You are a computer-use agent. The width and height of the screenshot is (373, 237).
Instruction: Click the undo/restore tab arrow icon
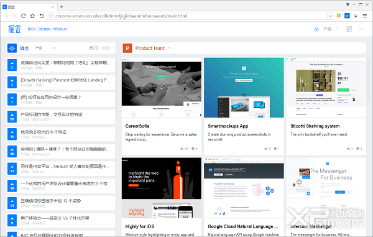(x=42, y=16)
